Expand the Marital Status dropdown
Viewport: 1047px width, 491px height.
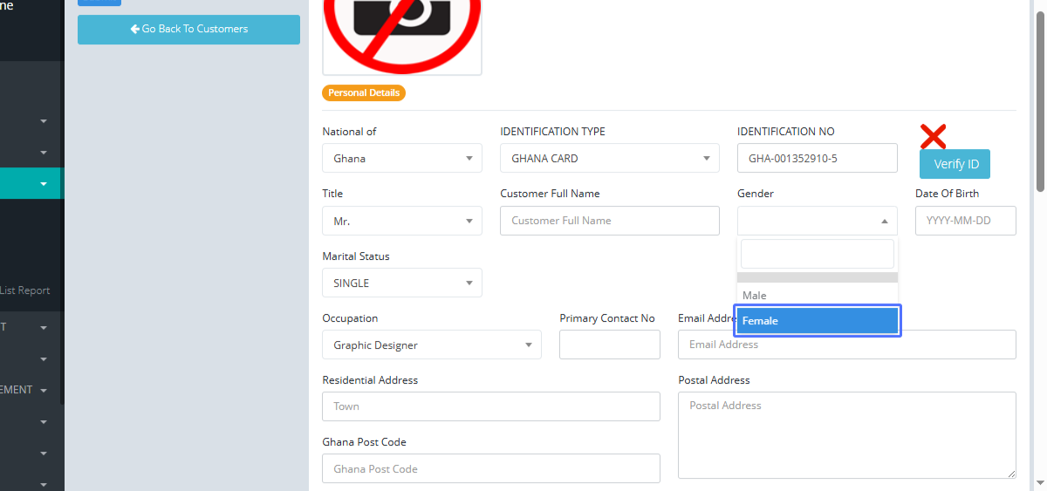tap(401, 283)
